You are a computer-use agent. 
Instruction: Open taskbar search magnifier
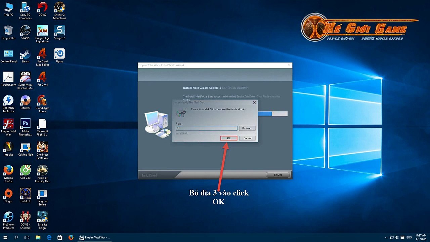[x=16, y=237]
